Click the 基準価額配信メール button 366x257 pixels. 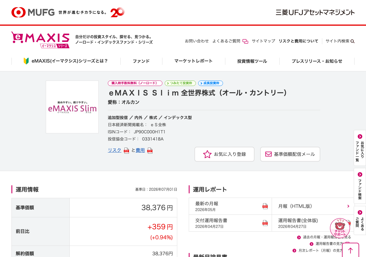tap(290, 154)
